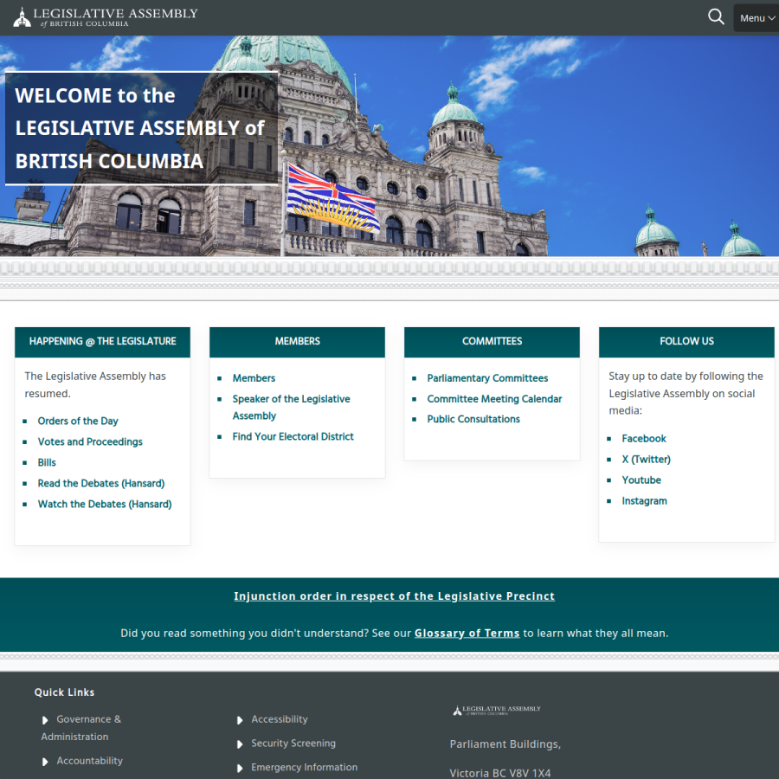Click the Happening @ the Legislature heading

pos(102,342)
